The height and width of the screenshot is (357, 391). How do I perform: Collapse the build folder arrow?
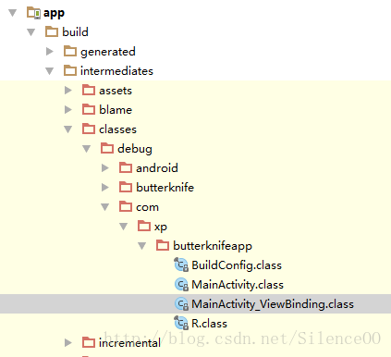pyautogui.click(x=31, y=32)
